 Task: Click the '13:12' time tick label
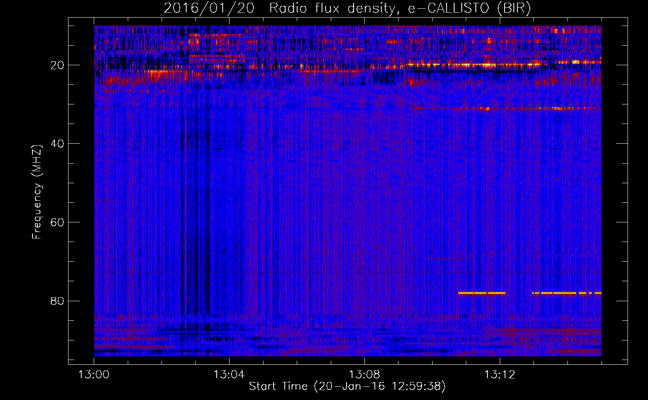coord(499,375)
